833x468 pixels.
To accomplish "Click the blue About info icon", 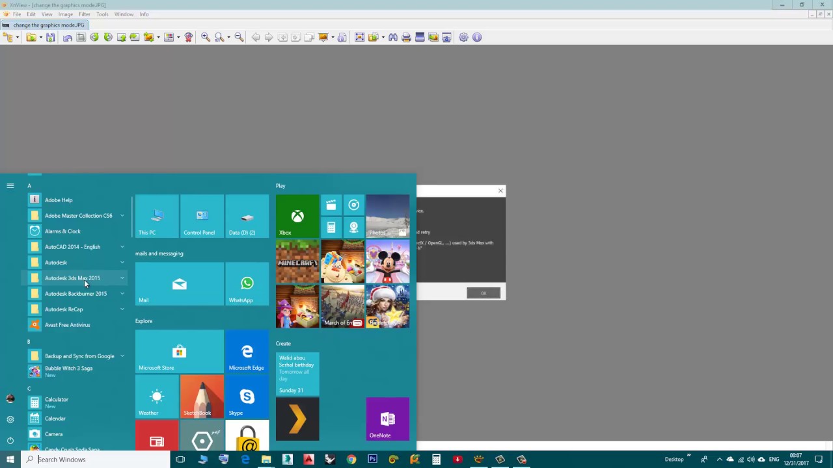I will point(477,38).
